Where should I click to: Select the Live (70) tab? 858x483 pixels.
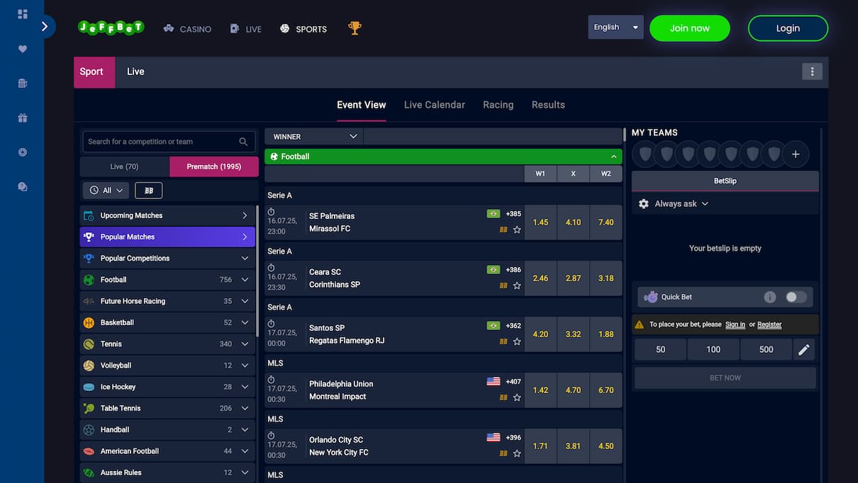(x=125, y=166)
